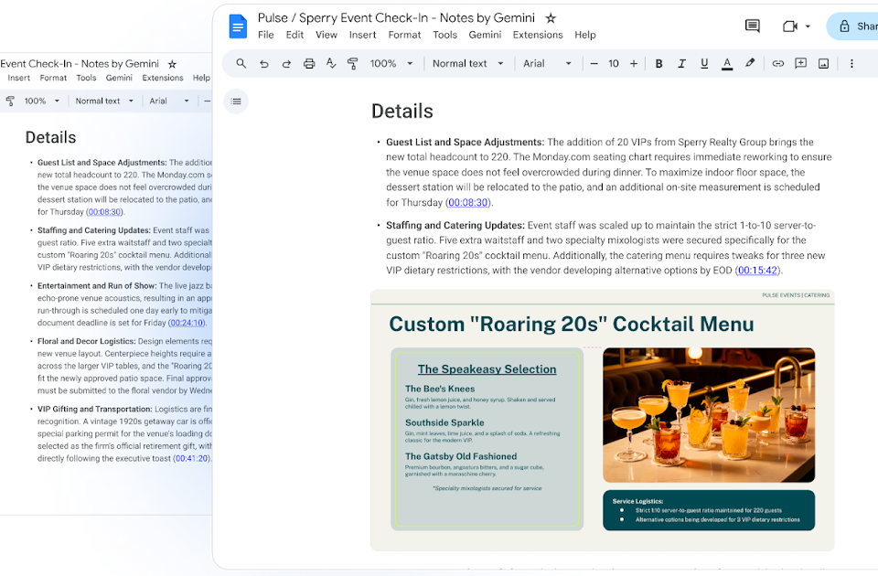Click The Speakeasy Selection heading
Viewport: 878px width, 576px height.
point(487,368)
